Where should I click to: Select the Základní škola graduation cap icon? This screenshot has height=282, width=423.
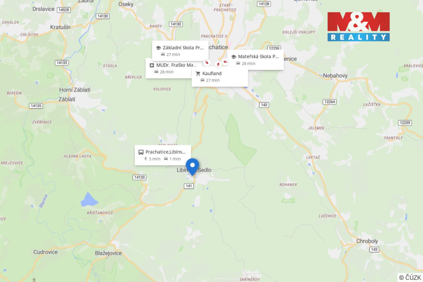(158, 48)
